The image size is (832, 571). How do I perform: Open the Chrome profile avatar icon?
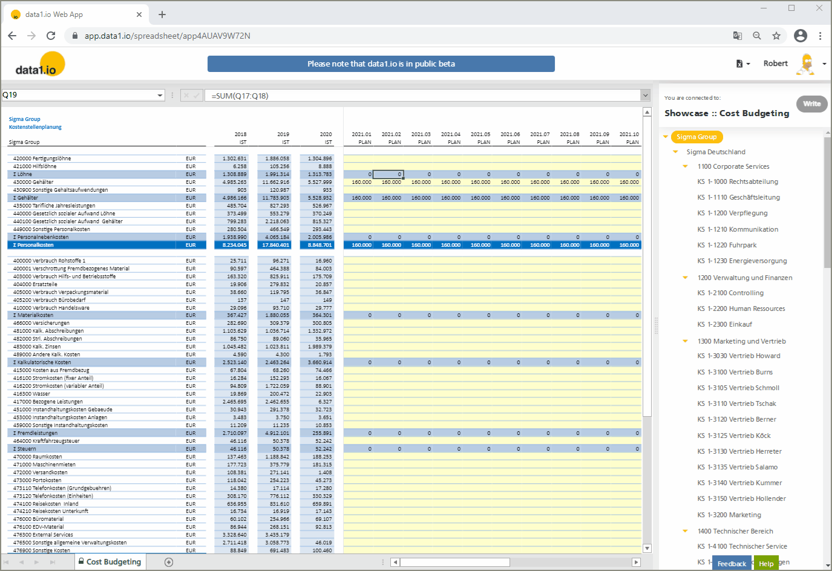801,36
